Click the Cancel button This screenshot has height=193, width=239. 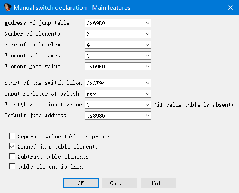point(119,183)
